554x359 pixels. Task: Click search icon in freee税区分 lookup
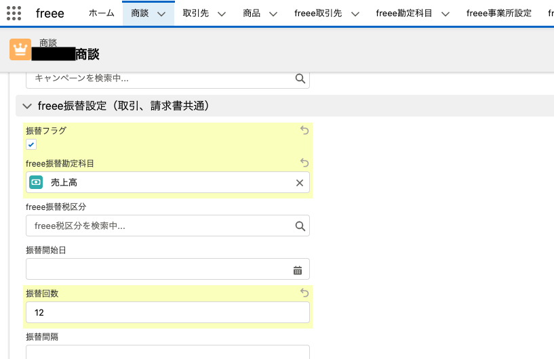point(300,226)
